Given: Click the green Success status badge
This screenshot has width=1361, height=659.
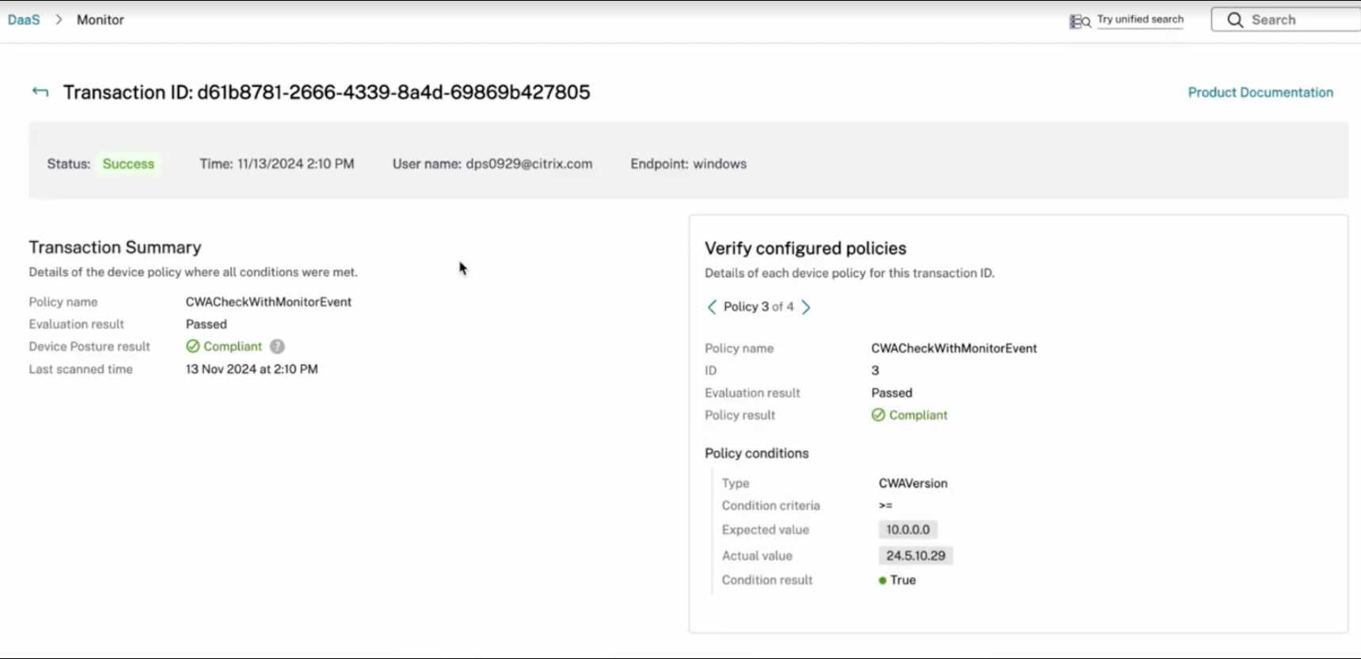Looking at the screenshot, I should point(128,164).
